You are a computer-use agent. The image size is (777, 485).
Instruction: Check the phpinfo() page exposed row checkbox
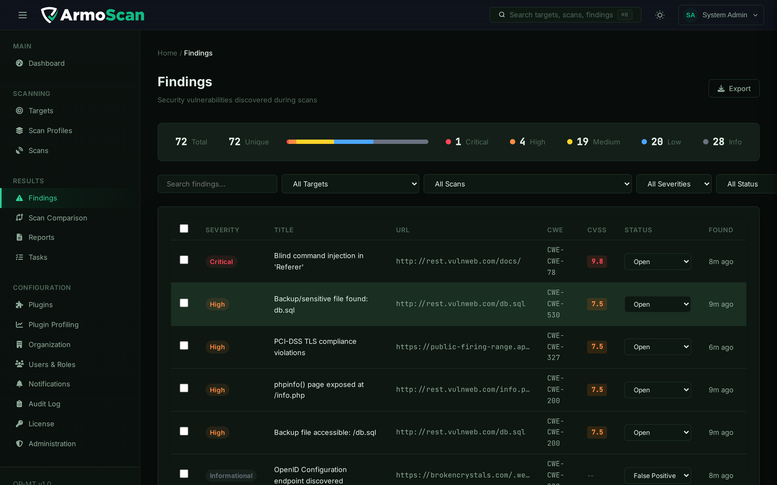(184, 388)
